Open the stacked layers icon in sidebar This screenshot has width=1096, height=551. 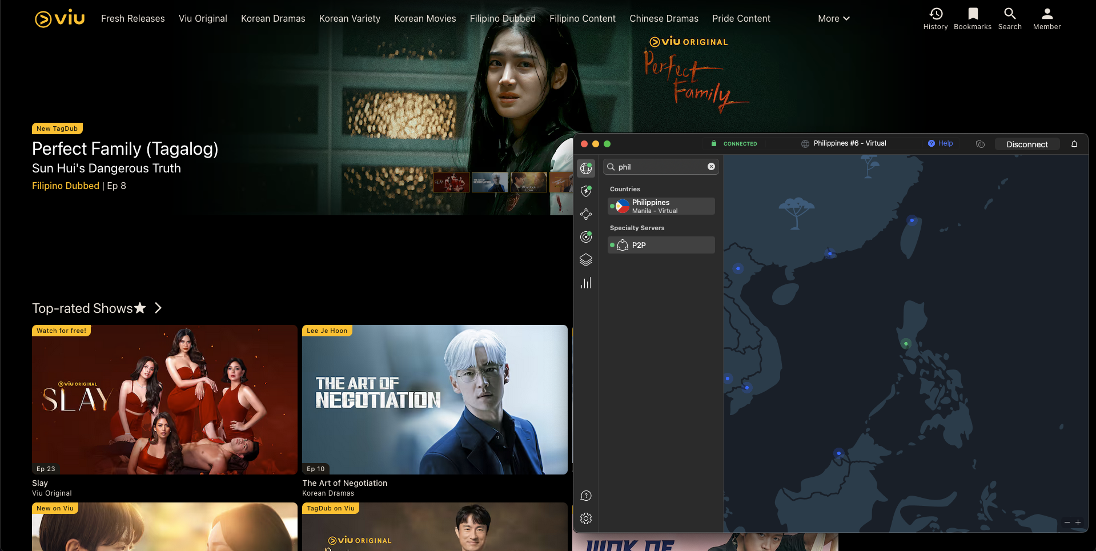tap(586, 260)
